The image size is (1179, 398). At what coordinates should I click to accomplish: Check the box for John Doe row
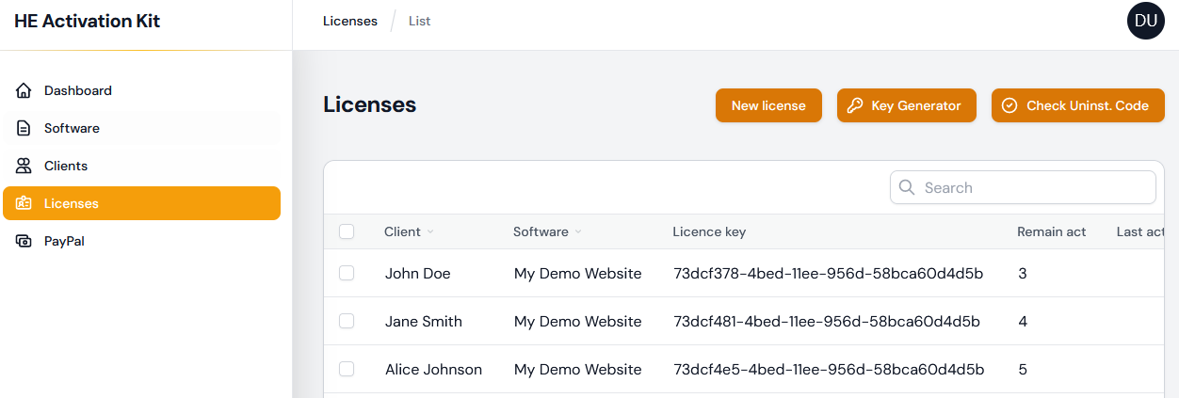(x=347, y=273)
